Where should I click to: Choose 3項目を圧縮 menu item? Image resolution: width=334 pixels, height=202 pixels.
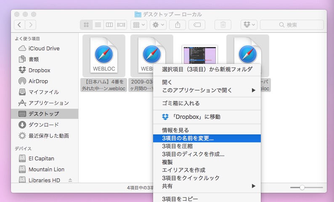[x=207, y=146]
